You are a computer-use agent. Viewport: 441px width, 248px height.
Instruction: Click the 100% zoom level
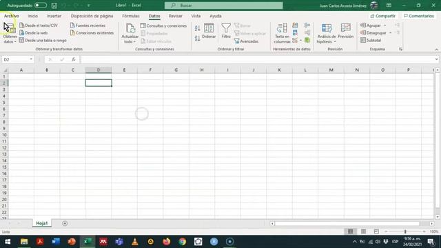[433, 231]
